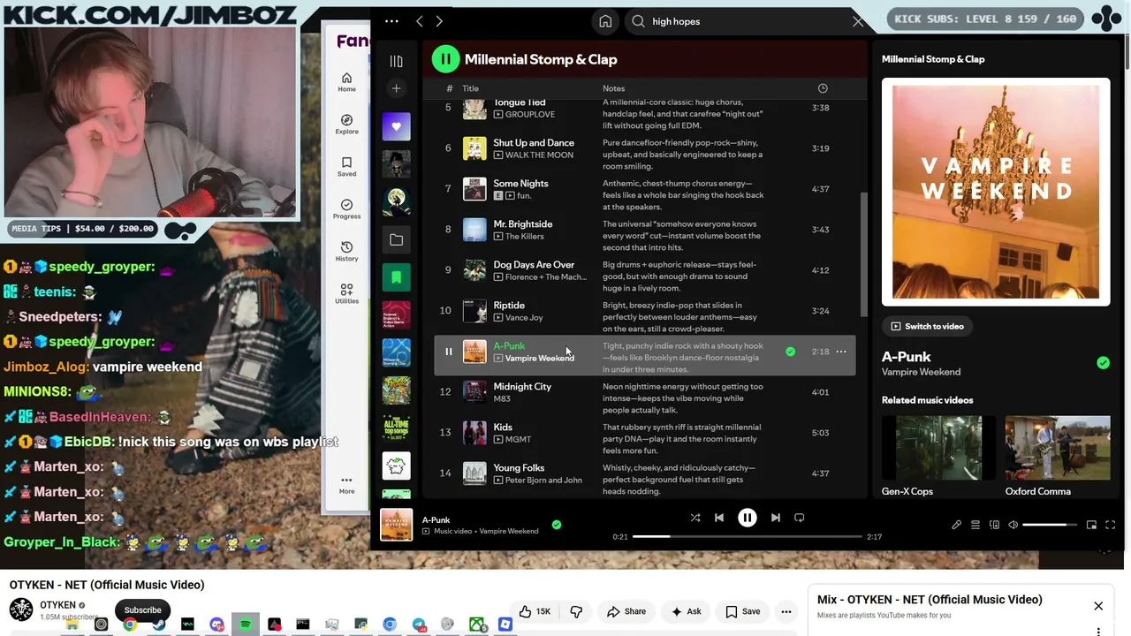The image size is (1131, 636).
Task: Click the Ask button under the YouTube video
Action: 687,611
